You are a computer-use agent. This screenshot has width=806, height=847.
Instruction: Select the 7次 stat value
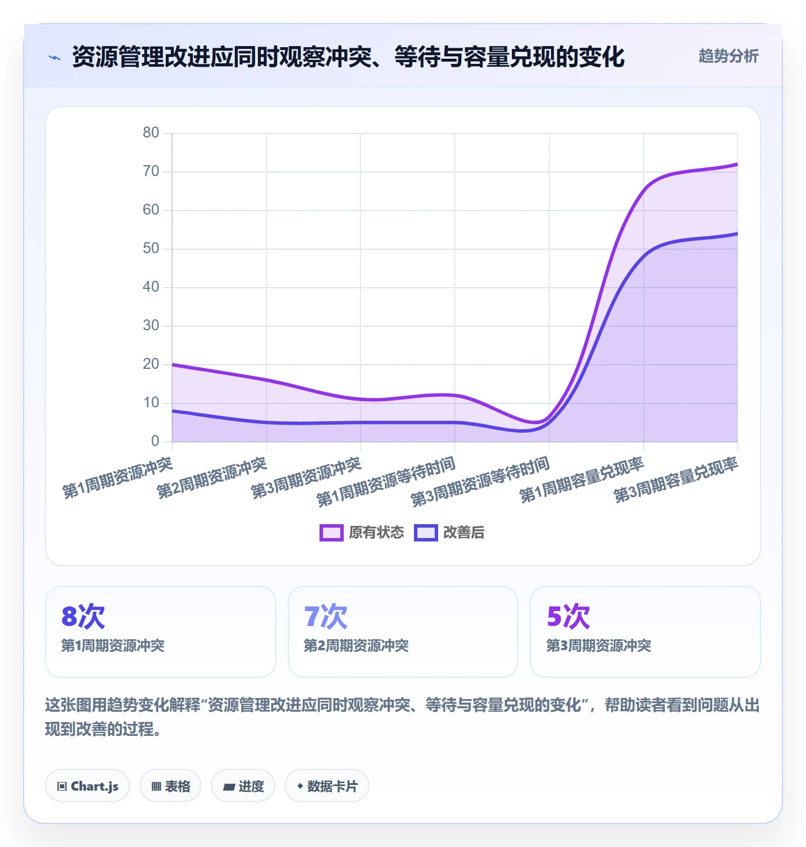click(326, 616)
